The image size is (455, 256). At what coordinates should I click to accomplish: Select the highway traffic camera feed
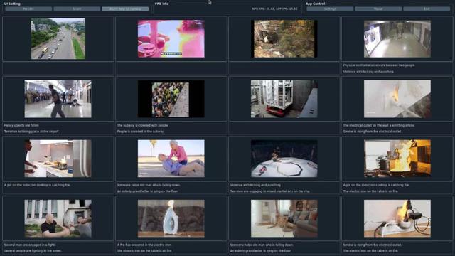pos(58,38)
